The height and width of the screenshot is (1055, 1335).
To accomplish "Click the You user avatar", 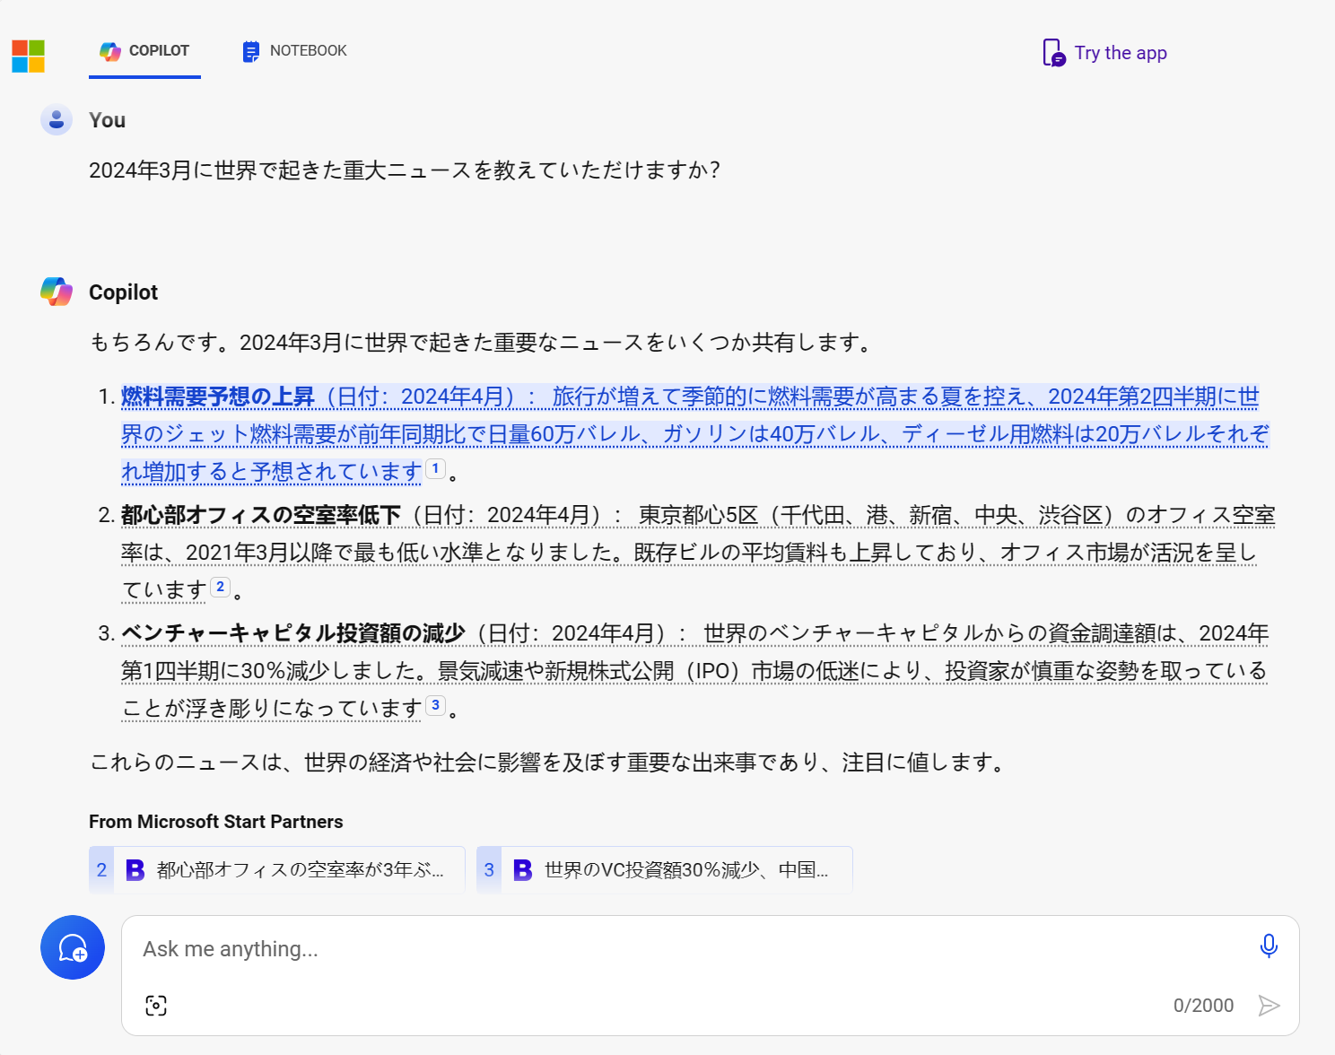I will tap(57, 119).
